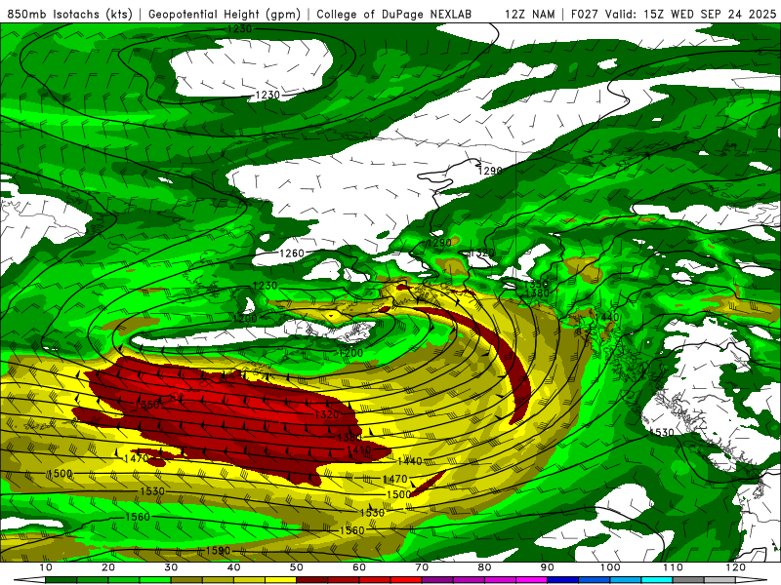Click the 'Geopotential Height (gpm)' header text

pyautogui.click(x=225, y=14)
